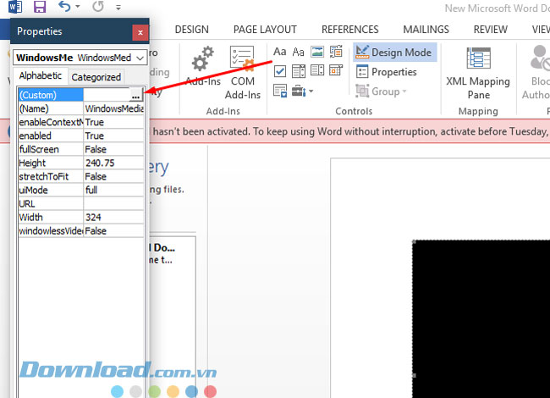Open the Group dropdown in Controls
Screen dimensions: 550x398
click(381, 91)
